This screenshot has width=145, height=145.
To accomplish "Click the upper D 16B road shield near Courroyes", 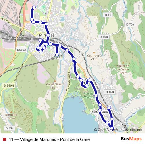I will pos(104,37).
